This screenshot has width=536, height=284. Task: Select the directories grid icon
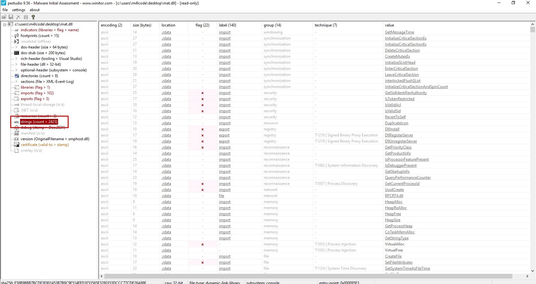pyautogui.click(x=17, y=76)
